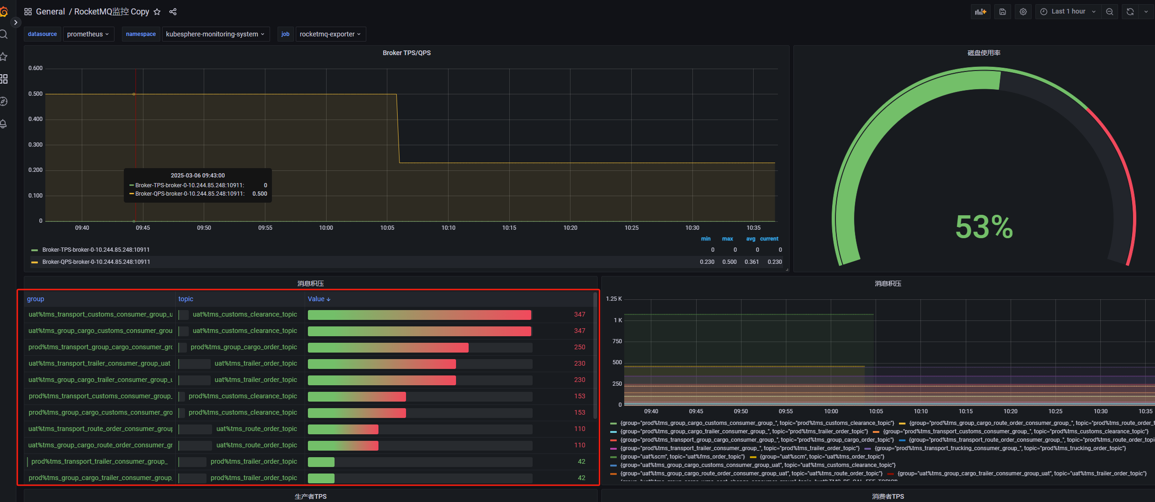The image size is (1155, 502).
Task: Open the kubesphere-monitoring-system namespace dropdown
Action: pos(215,34)
